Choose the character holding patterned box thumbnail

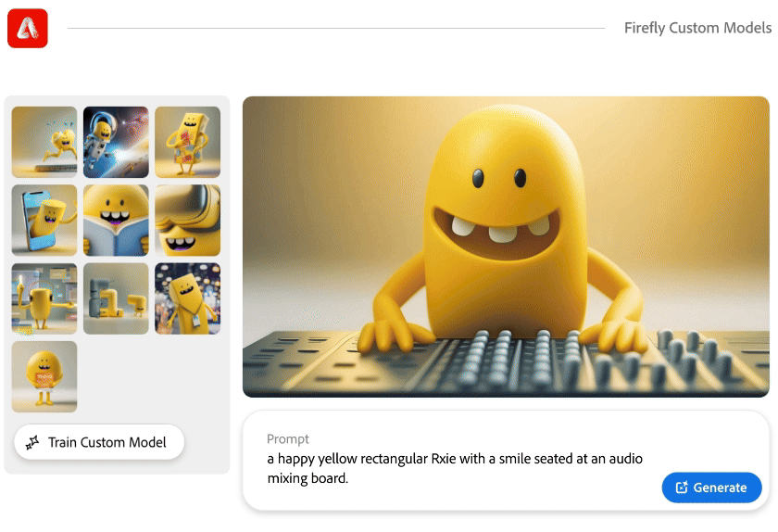click(187, 142)
